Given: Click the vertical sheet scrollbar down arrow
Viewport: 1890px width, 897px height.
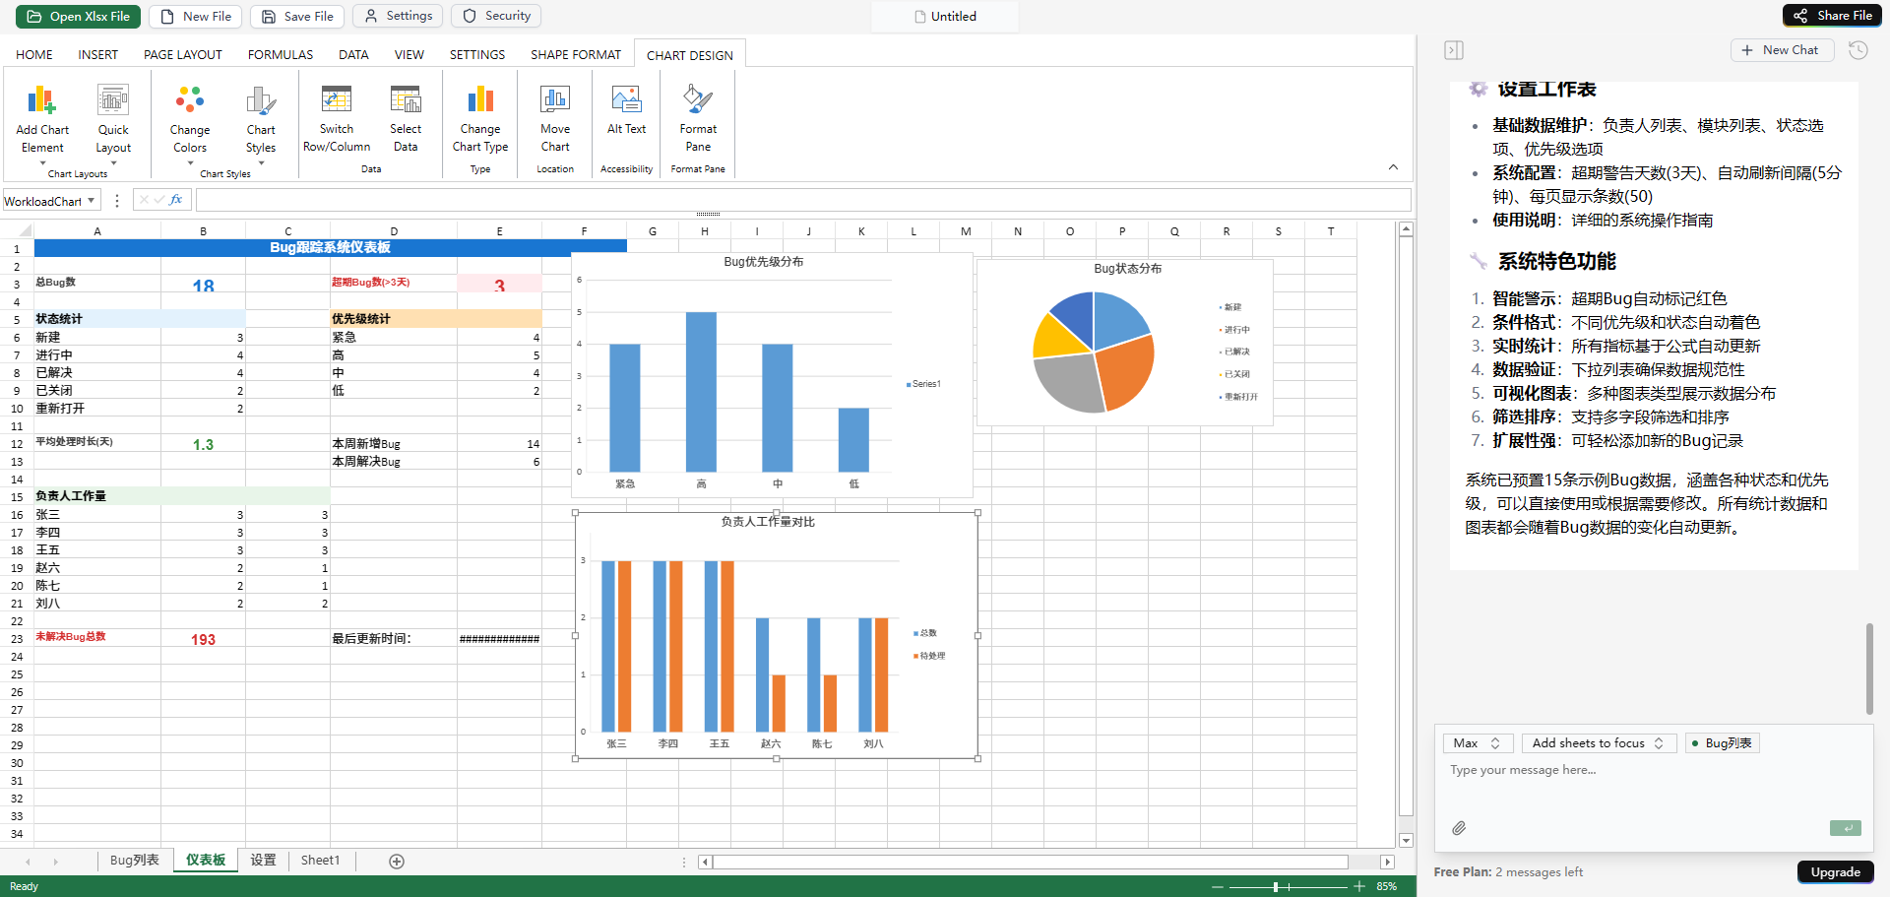Looking at the screenshot, I should tap(1406, 841).
